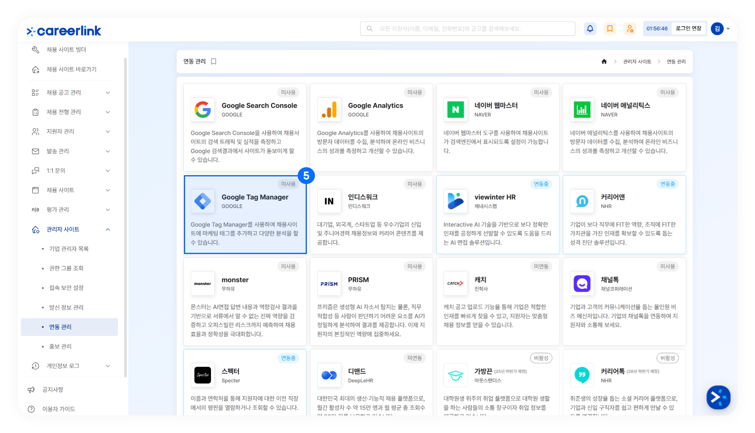Open 채용 사이트 빌더 in sidebar
The width and height of the screenshot is (755, 433).
point(66,50)
